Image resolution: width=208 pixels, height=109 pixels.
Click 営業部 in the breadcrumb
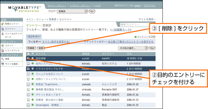pyautogui.click(x=52, y=19)
